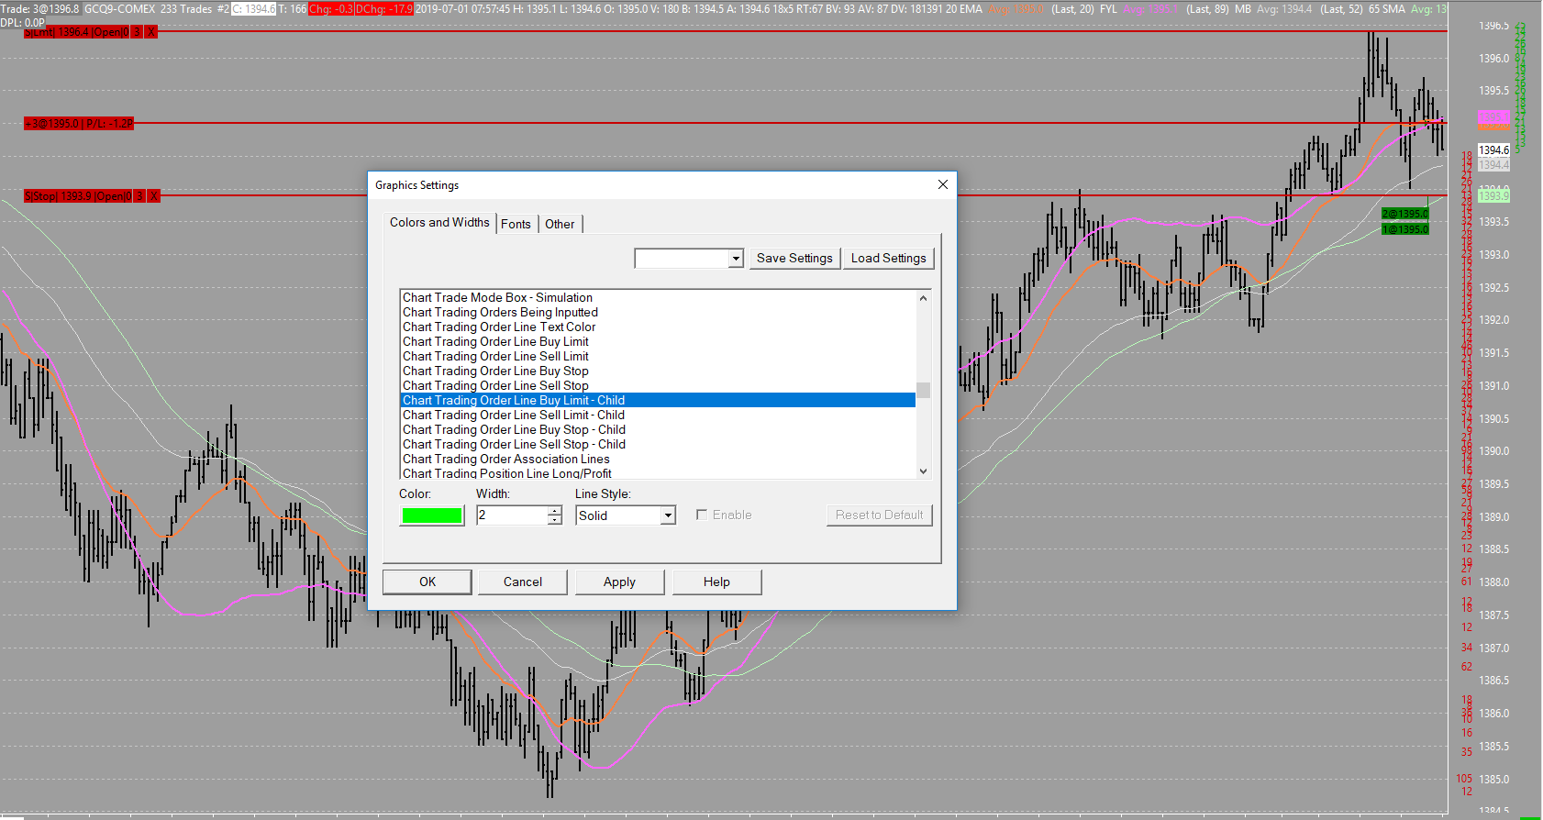Select 'Chart Trading Order Line Sell Limit' row
Viewport: 1543px width, 820px height.
(x=658, y=357)
